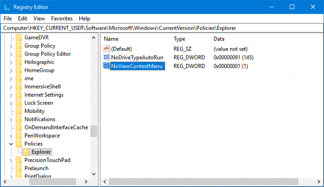Select the OnDemandInterfaceCache key label
Screen dimensions: 324x187
point(56,127)
